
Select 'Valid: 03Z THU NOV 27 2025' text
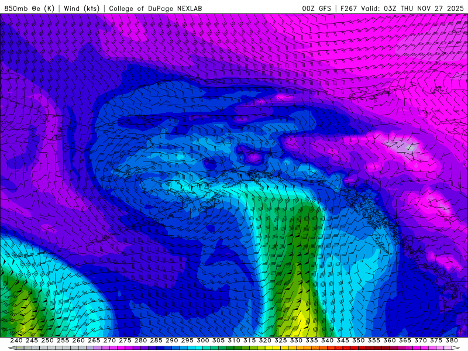[x=412, y=8]
